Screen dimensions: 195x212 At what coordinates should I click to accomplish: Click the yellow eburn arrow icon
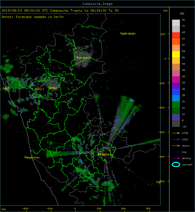pos(176,146)
